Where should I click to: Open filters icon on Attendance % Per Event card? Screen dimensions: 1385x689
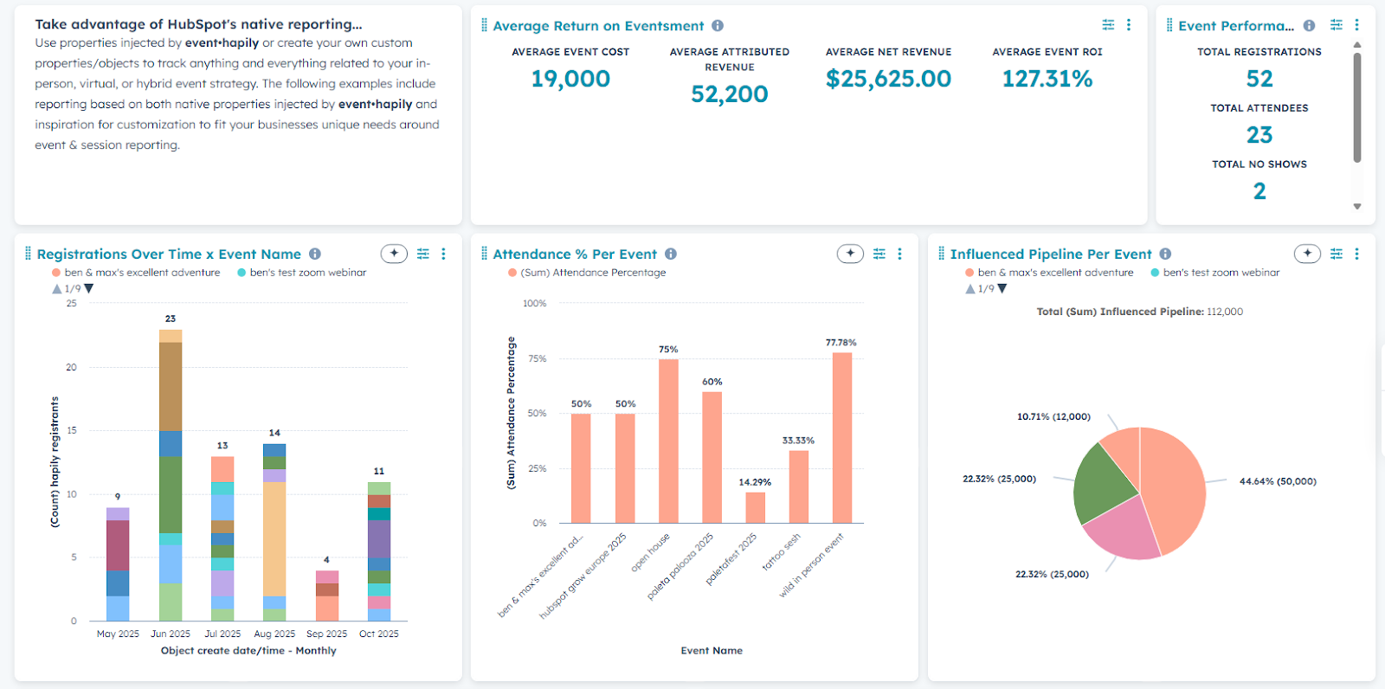point(879,254)
